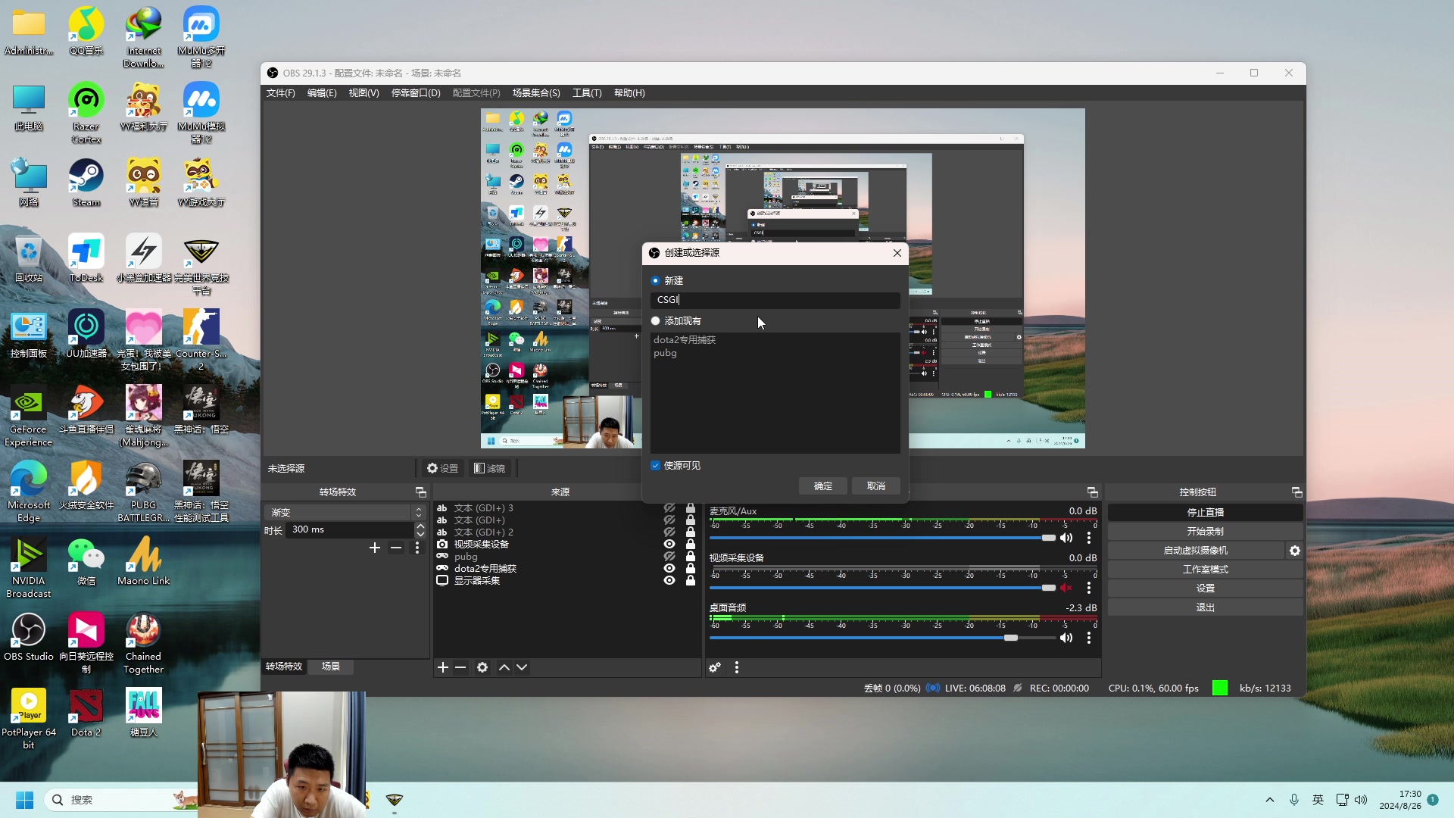This screenshot has height=818, width=1454.
Task: Click 停止直播 button
Action: 1206,513
